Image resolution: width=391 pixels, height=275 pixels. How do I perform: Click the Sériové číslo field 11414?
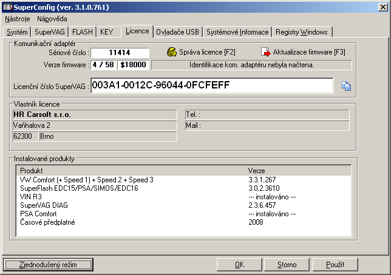point(120,53)
